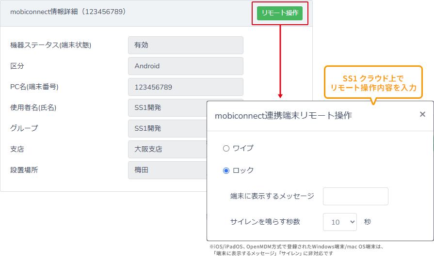Close the mobiconnect remote operation dialog
The image size is (434, 260).
click(x=422, y=114)
